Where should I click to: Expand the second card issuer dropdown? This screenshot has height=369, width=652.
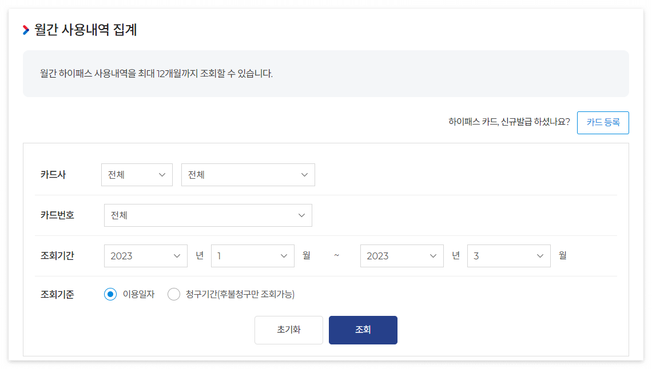click(248, 175)
